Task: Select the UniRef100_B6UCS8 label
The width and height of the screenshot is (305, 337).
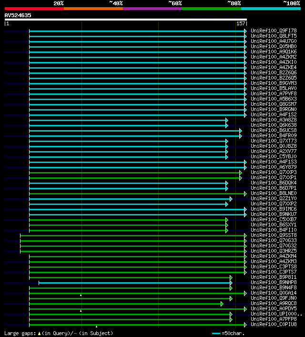Action: tap(274, 130)
